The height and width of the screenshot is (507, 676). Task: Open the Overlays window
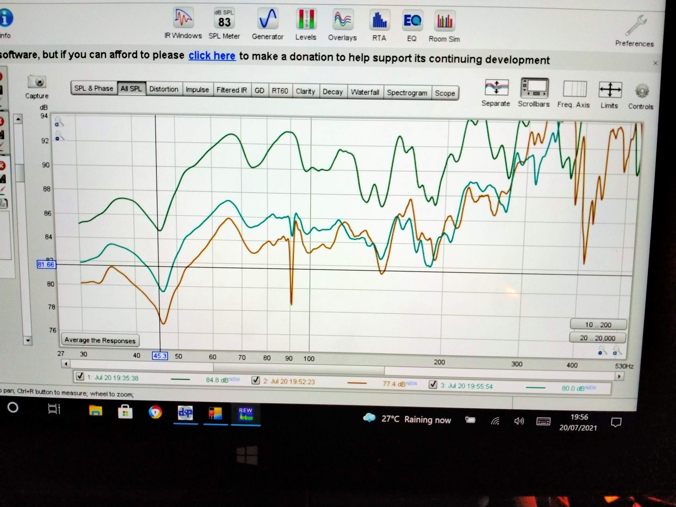[342, 25]
